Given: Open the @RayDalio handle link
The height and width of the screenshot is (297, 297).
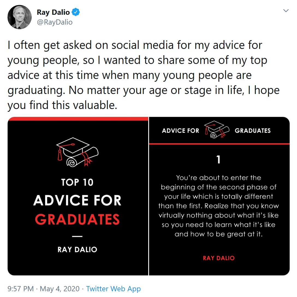Looking at the screenshot, I should pos(55,22).
